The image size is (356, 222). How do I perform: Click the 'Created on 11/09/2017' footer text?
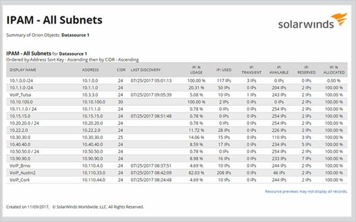pyautogui.click(x=27, y=207)
